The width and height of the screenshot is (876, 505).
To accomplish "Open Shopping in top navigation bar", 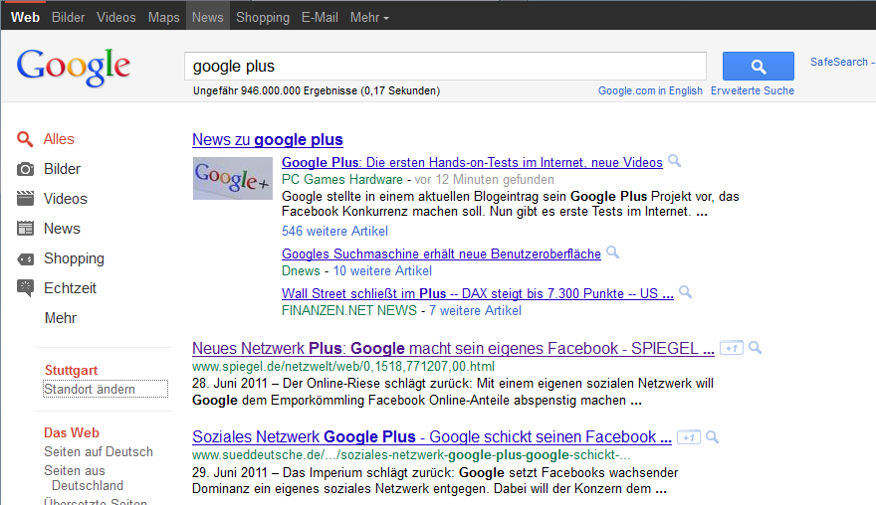I will [263, 17].
